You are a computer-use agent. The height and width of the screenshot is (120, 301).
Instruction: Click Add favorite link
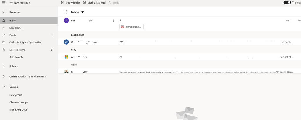(16, 57)
